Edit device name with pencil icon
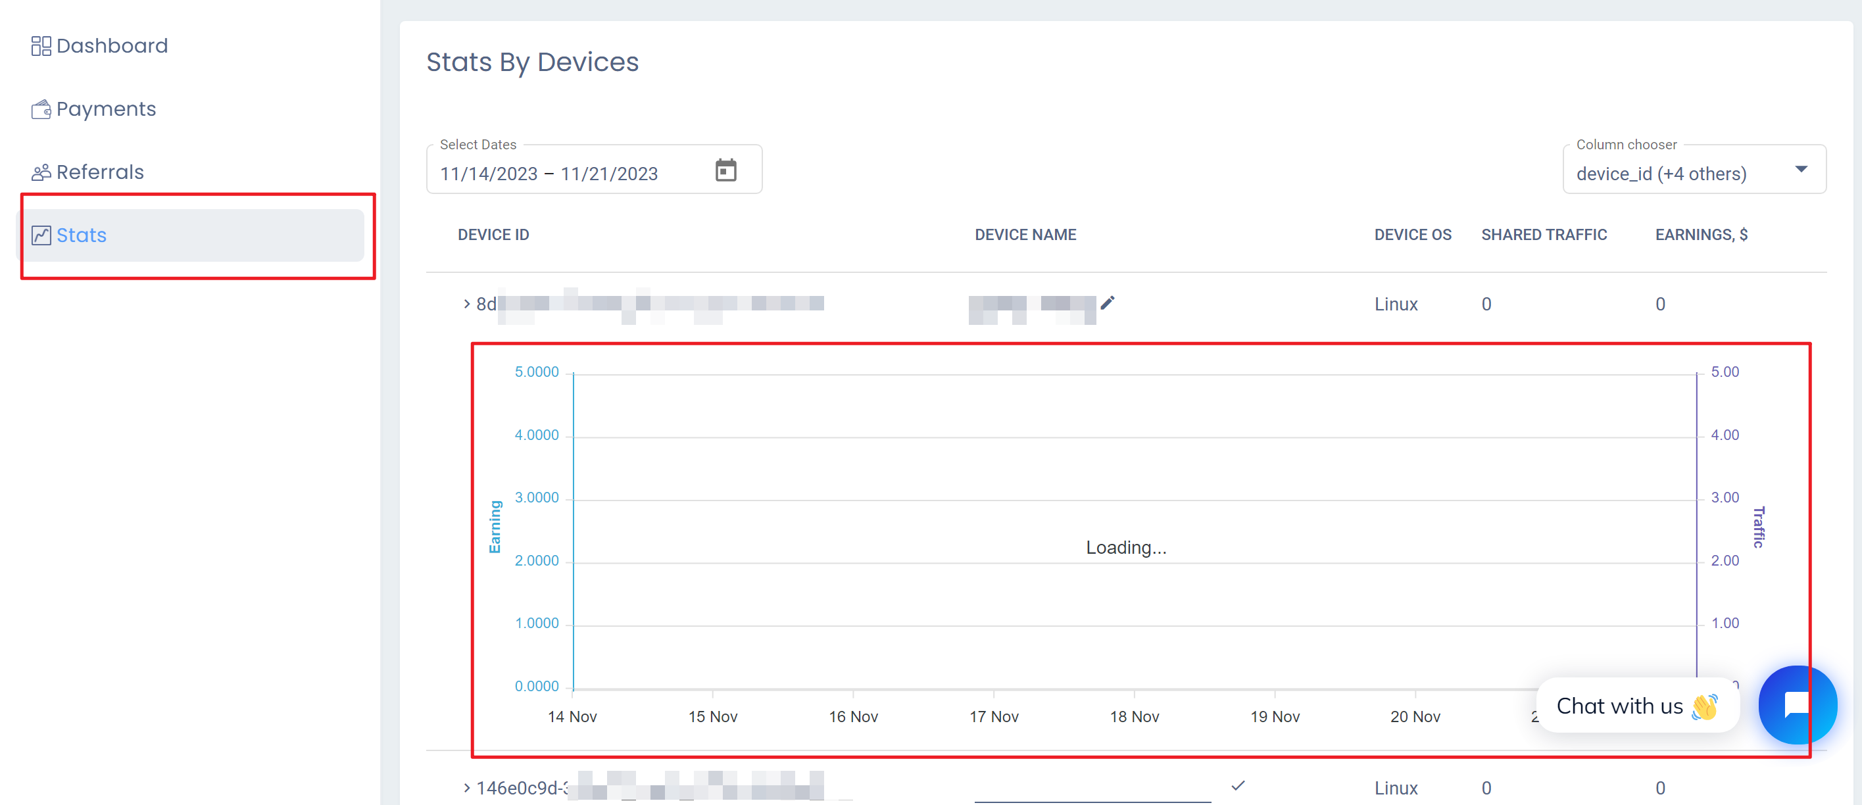 1108,303
